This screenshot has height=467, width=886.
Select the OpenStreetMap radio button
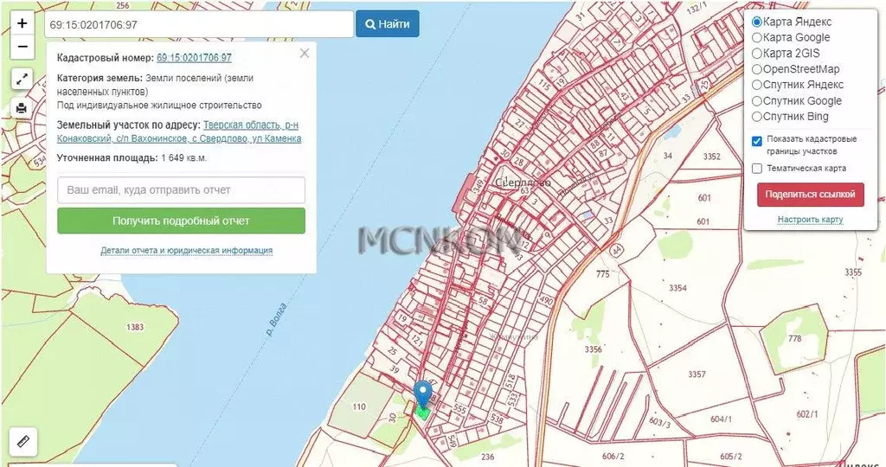click(x=757, y=69)
